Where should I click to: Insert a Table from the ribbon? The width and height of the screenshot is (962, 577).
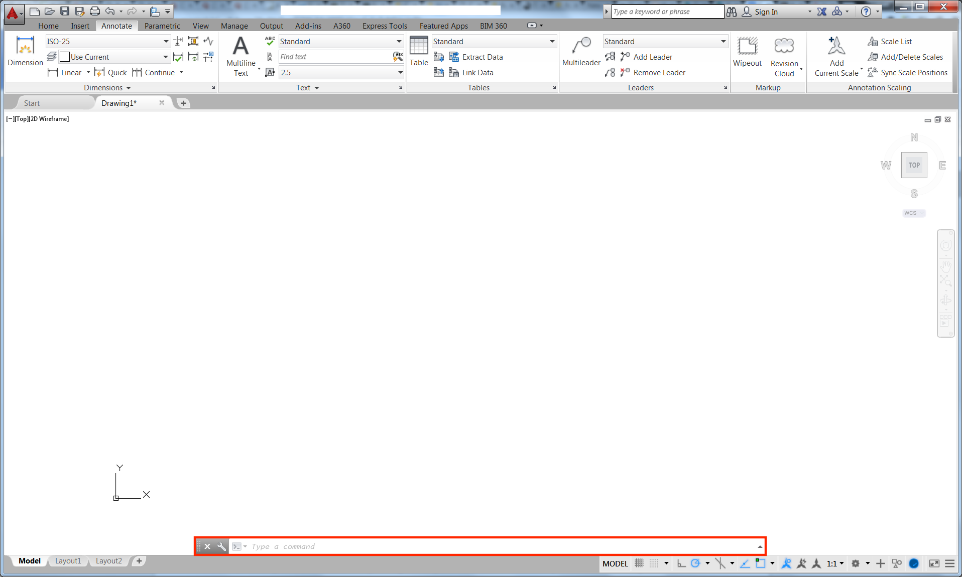coord(418,51)
